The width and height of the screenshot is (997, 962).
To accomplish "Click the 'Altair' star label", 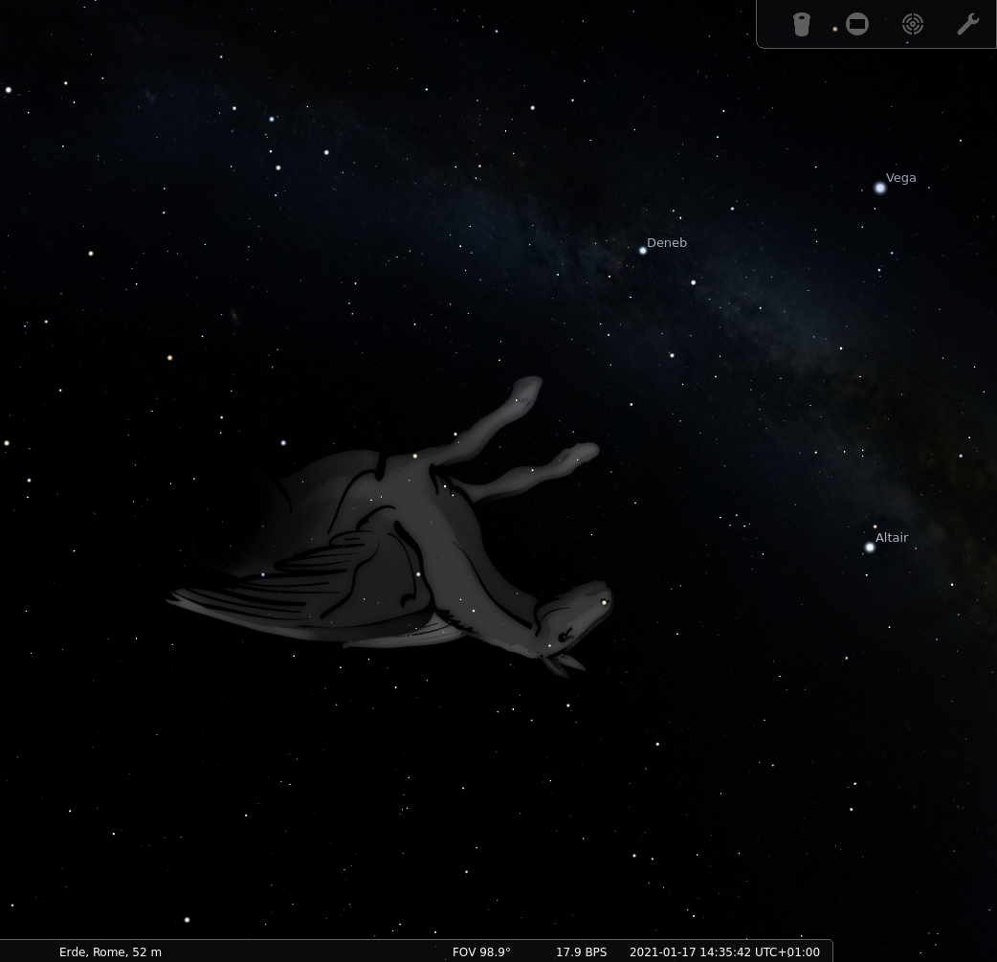I will [x=892, y=538].
